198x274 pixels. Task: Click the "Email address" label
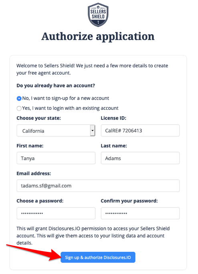coord(34,173)
